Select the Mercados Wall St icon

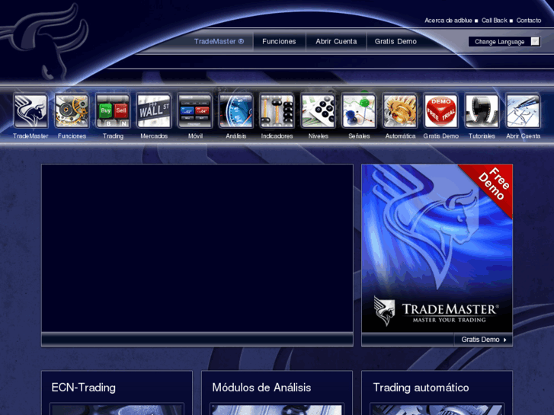(154, 111)
